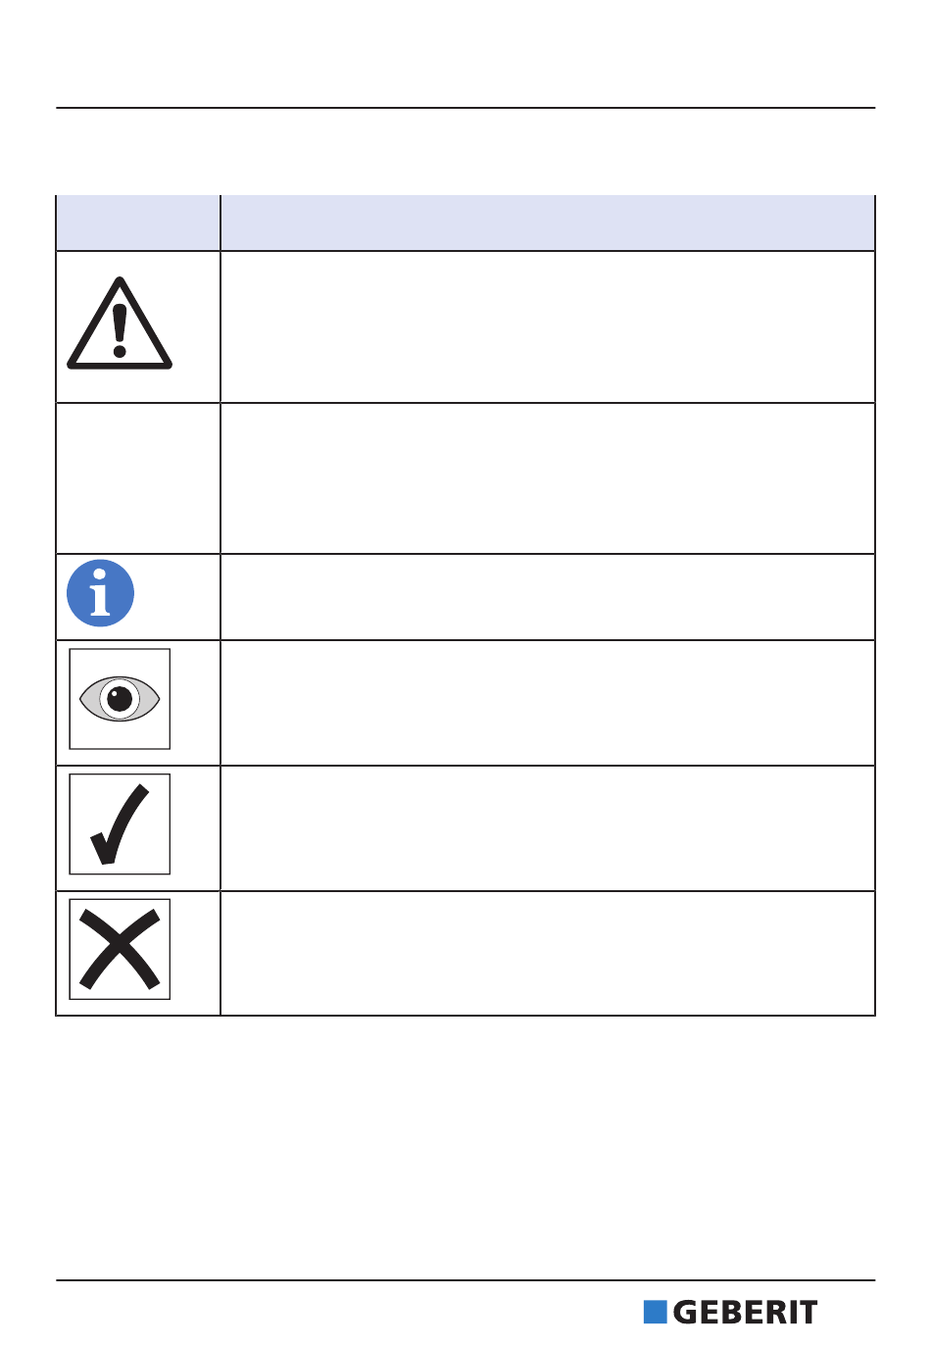The height and width of the screenshot is (1346, 931).
Task: Click the description cell beside the checkmark
Action: pos(548,828)
